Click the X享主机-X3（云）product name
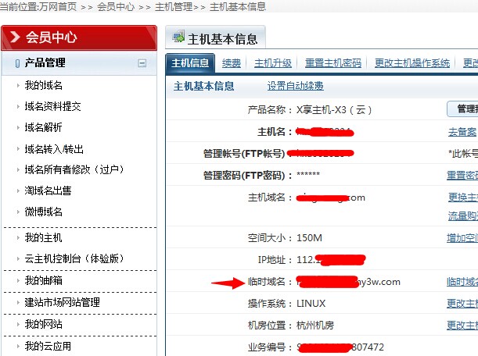478x356 pixels. click(x=334, y=109)
